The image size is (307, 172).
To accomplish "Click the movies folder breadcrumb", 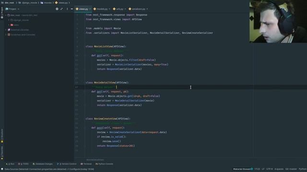I will (x=46, y=3).
